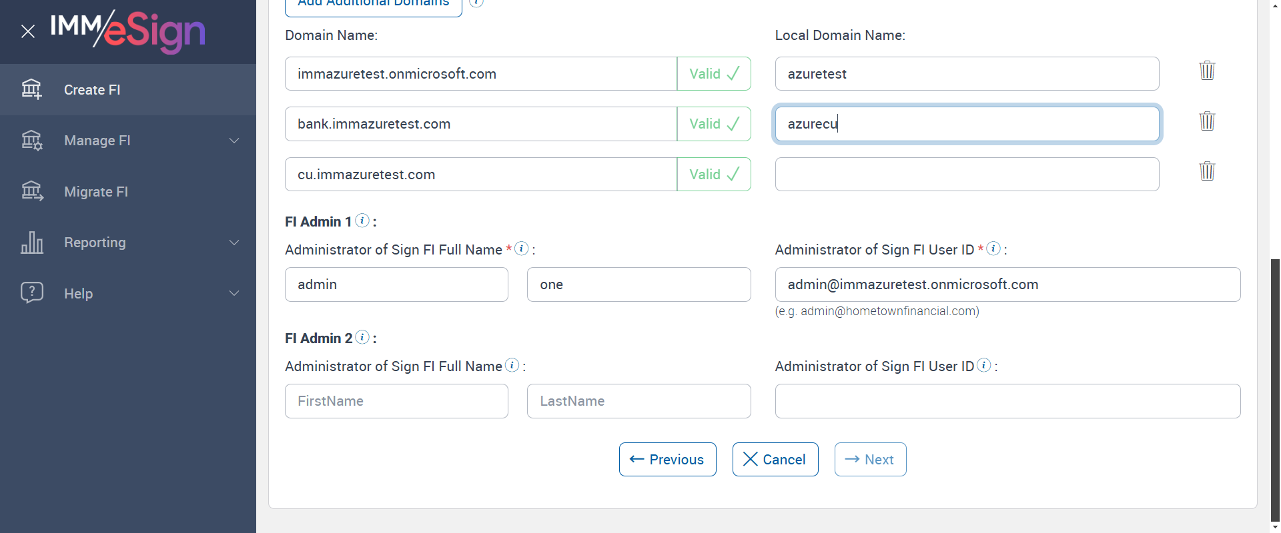Screen dimensions: 1281x533
Task: Expand the Manage FI menu
Action: [234, 141]
